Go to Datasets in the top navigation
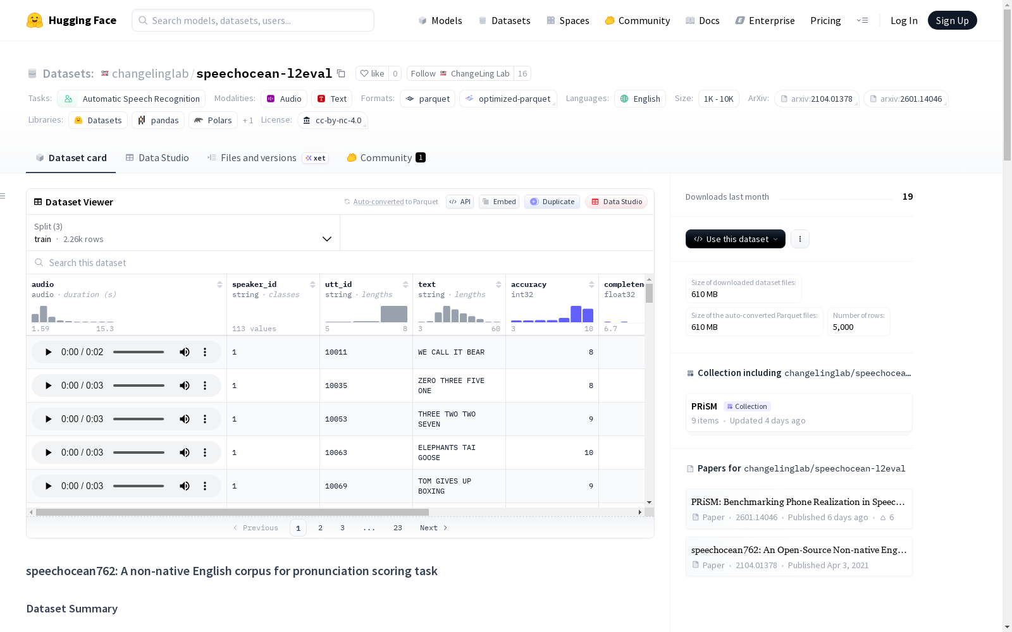 pos(504,20)
